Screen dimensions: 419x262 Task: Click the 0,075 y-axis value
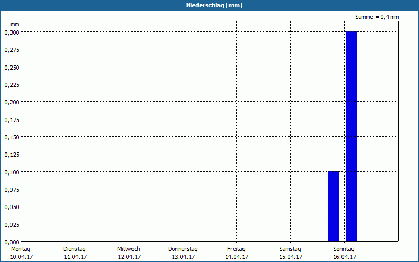click(12, 190)
